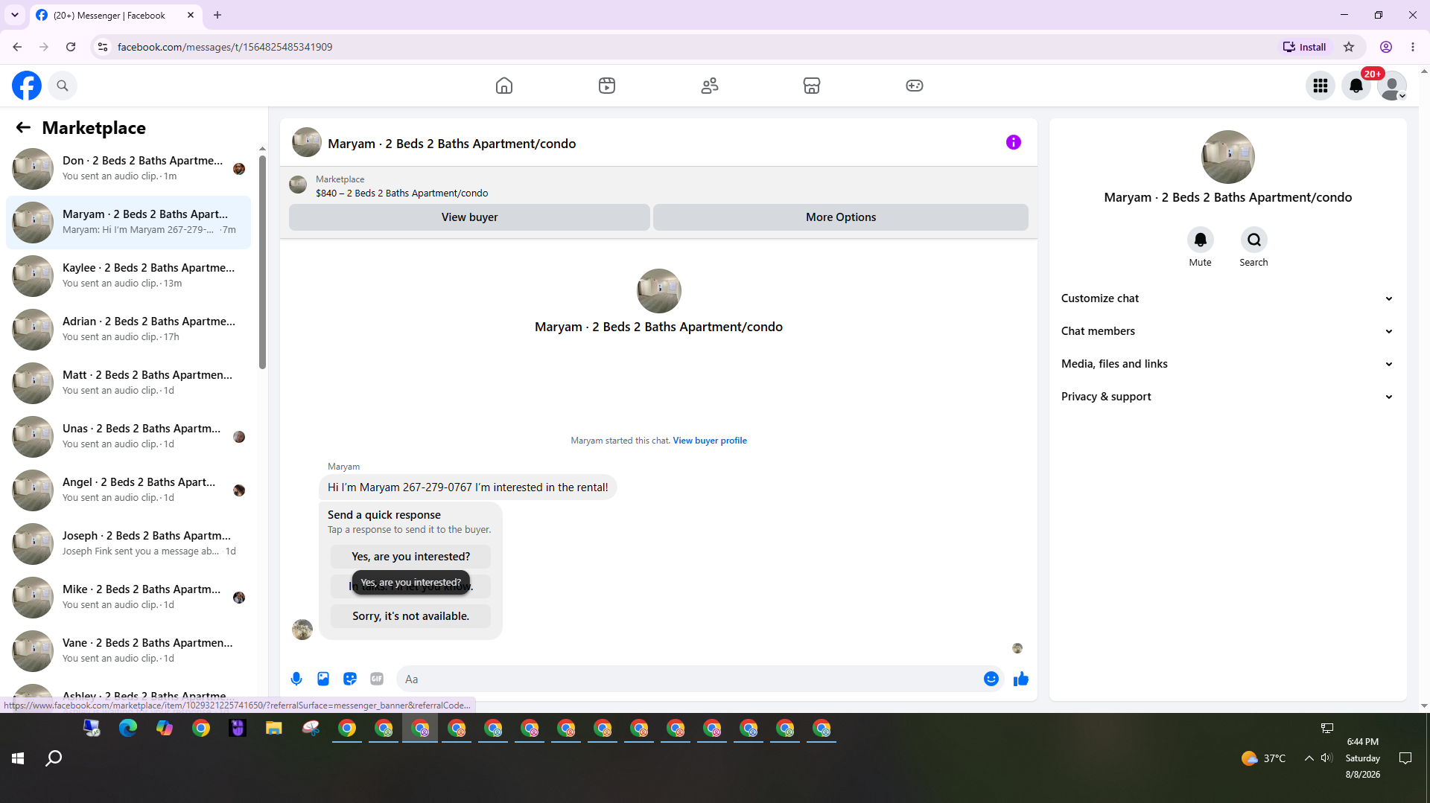Click the browser address bar URL
The height and width of the screenshot is (803, 1430).
tap(225, 47)
